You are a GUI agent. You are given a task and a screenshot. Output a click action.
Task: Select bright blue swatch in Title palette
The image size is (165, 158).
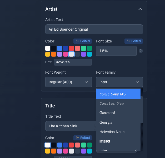pyautogui.click(x=59, y=145)
